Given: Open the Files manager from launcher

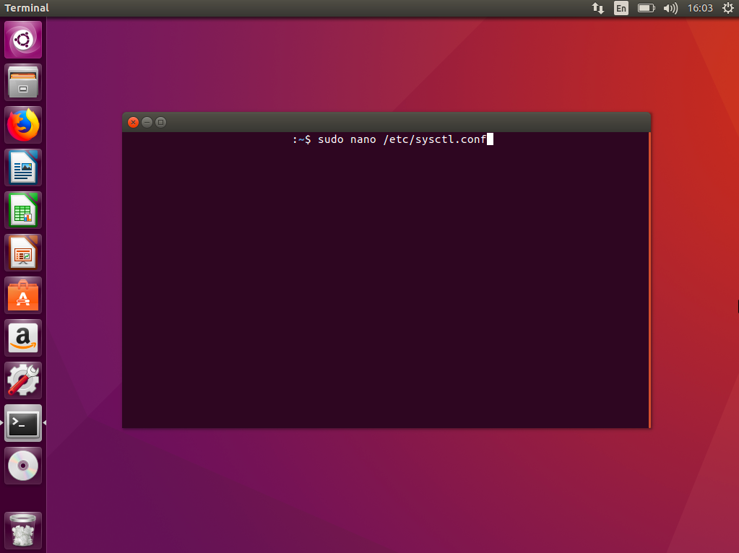Looking at the screenshot, I should pyautogui.click(x=23, y=82).
